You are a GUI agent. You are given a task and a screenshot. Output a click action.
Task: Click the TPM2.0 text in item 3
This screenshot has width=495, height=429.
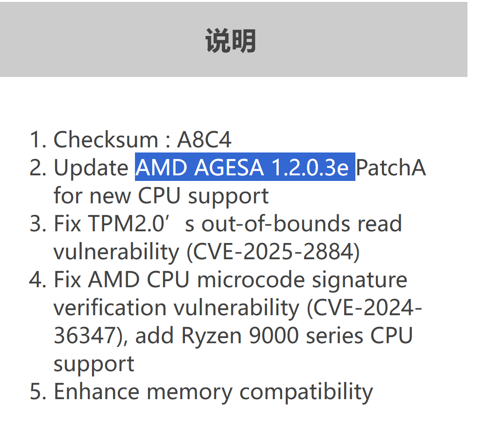point(126,223)
